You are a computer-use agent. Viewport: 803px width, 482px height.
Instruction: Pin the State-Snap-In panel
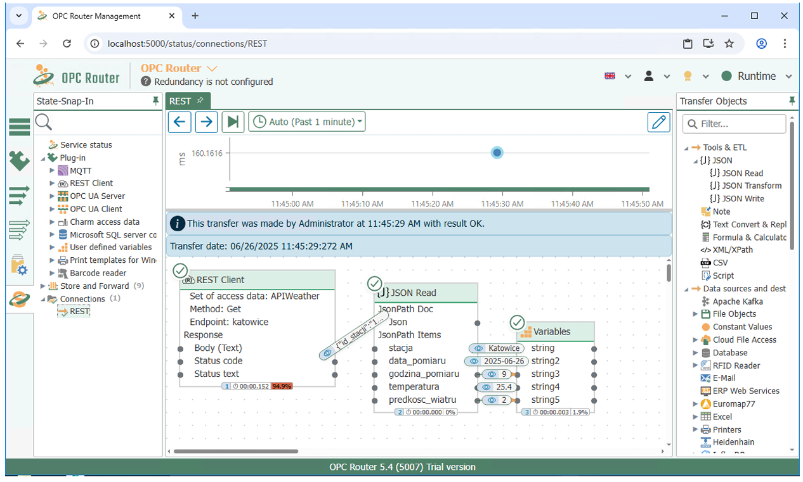pos(155,101)
